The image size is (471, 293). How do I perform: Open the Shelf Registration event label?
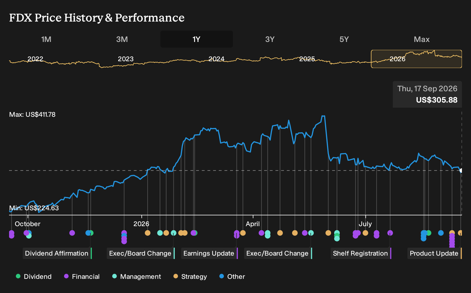[x=361, y=253]
